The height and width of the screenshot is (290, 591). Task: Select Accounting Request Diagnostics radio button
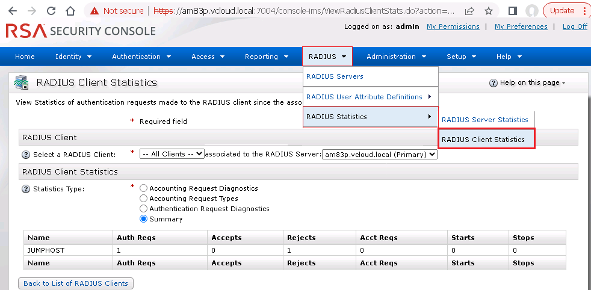pyautogui.click(x=143, y=188)
